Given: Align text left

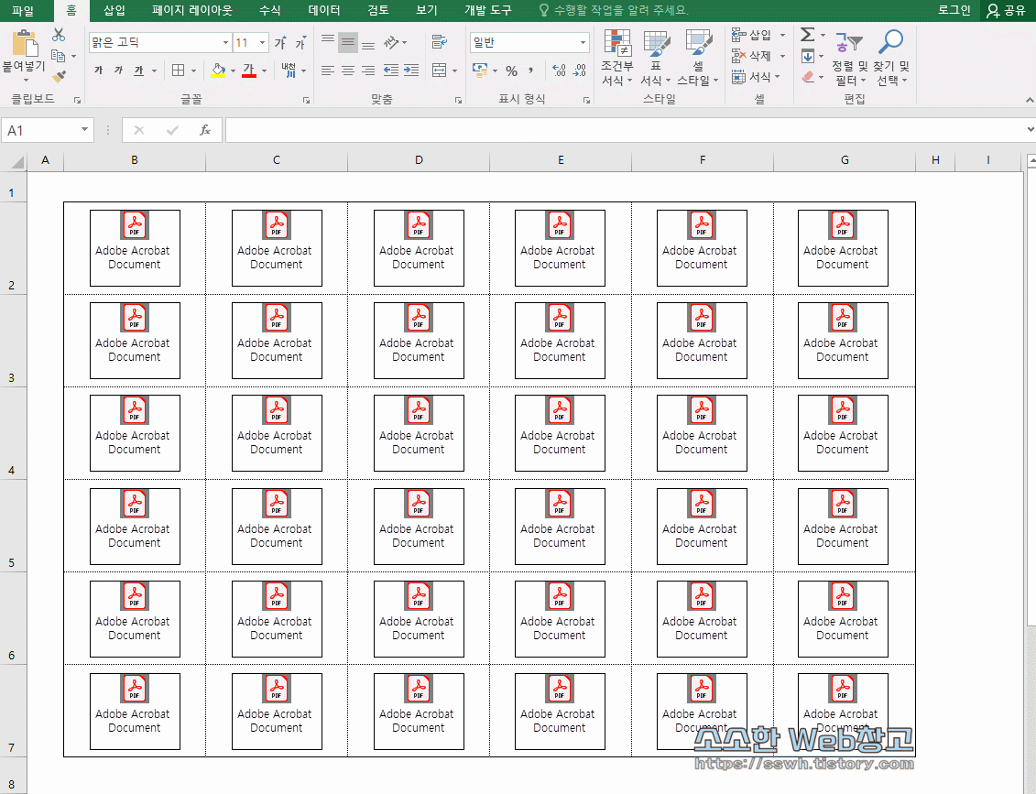Looking at the screenshot, I should [x=328, y=70].
